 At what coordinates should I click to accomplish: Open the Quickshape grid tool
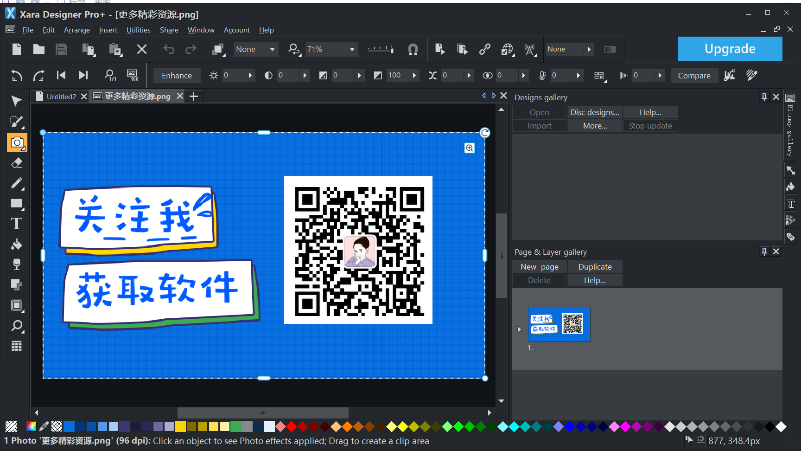(x=17, y=346)
